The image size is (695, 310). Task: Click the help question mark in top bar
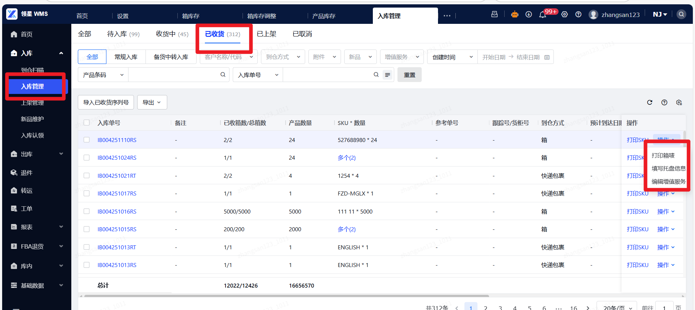578,14
